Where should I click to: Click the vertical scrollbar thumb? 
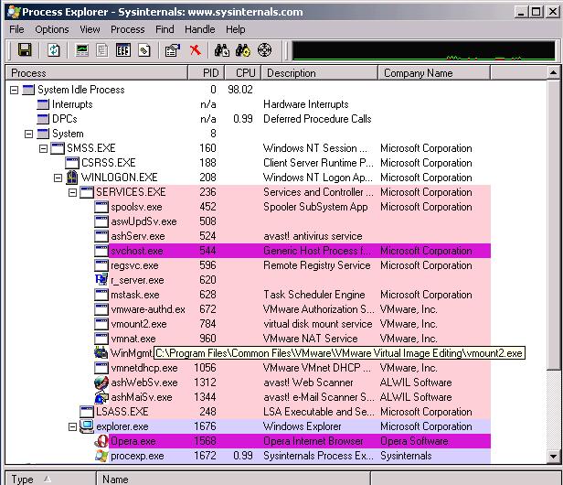pos(553,224)
